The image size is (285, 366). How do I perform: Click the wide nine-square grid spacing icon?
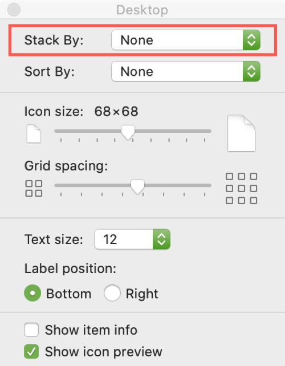pos(241,188)
